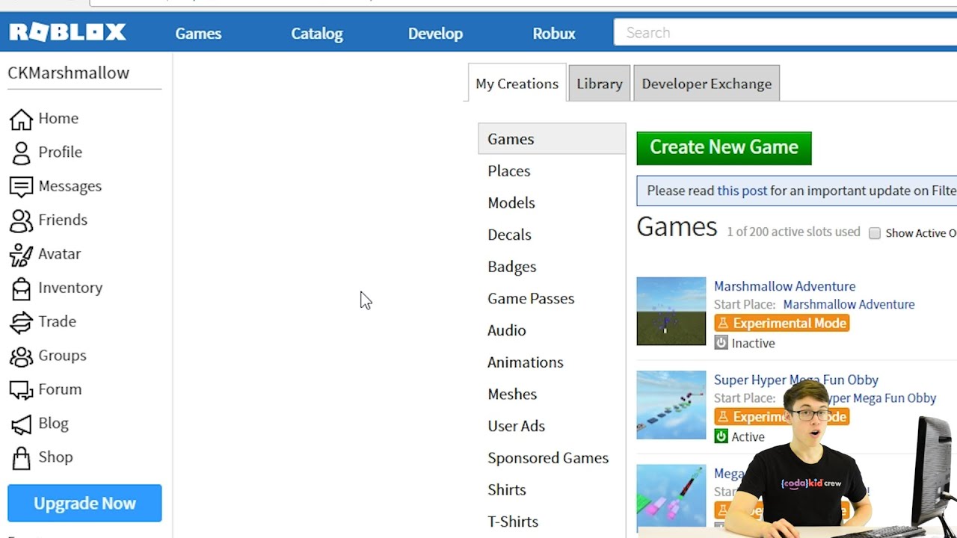
Task: Select Audio in creations list
Action: point(507,330)
